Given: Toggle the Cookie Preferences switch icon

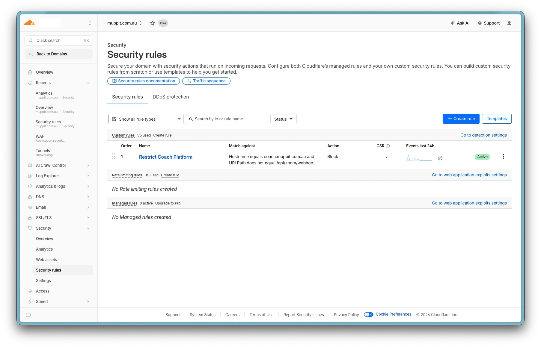Looking at the screenshot, I should (368, 314).
